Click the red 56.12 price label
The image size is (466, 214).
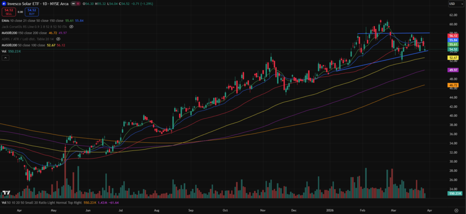453,35
